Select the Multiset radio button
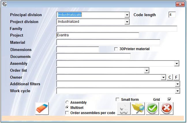This screenshot has width=187, height=123. pos(67,107)
